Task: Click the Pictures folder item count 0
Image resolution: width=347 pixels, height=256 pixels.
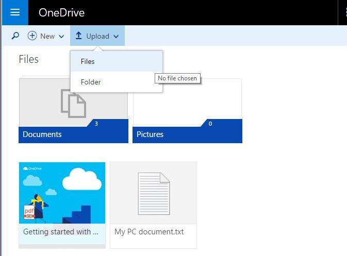Action: (210, 124)
